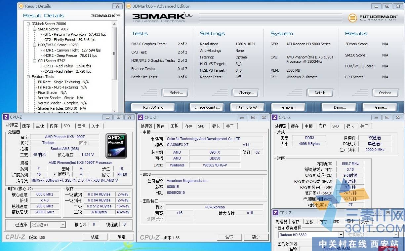The image size is (405, 251).
Task: Click 确定 in CPU-Z mainboard window
Action: click(x=256, y=237)
